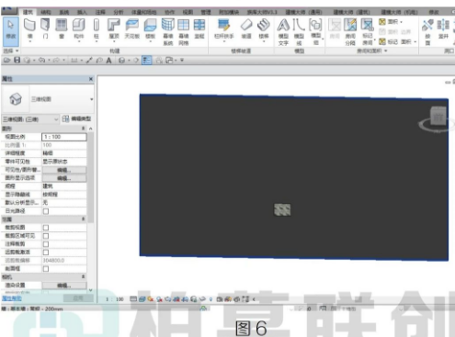Open the 3D view type selector dropdown
455x337 pixels.
click(48, 99)
